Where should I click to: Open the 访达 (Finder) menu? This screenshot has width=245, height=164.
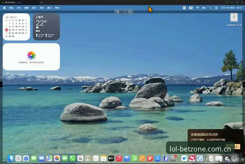11,8
